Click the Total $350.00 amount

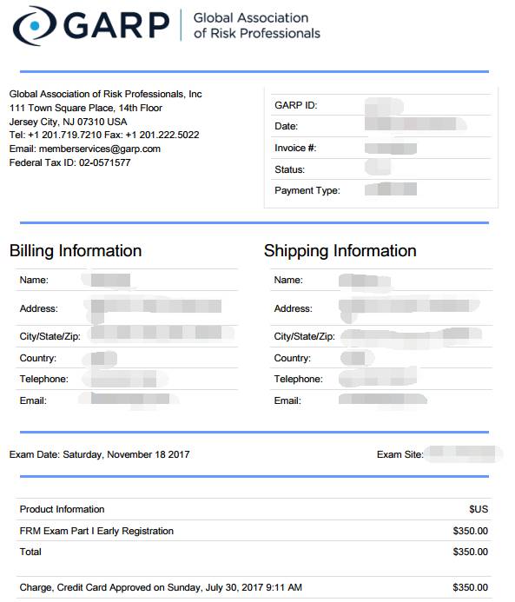[x=470, y=552]
